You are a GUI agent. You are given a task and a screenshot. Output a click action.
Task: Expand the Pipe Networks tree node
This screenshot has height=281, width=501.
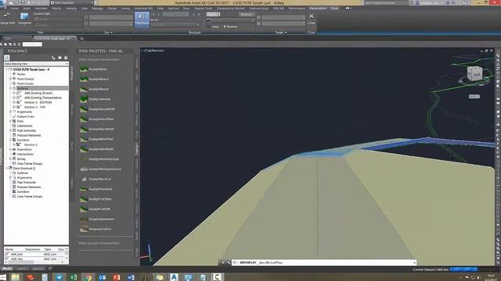click(10, 130)
